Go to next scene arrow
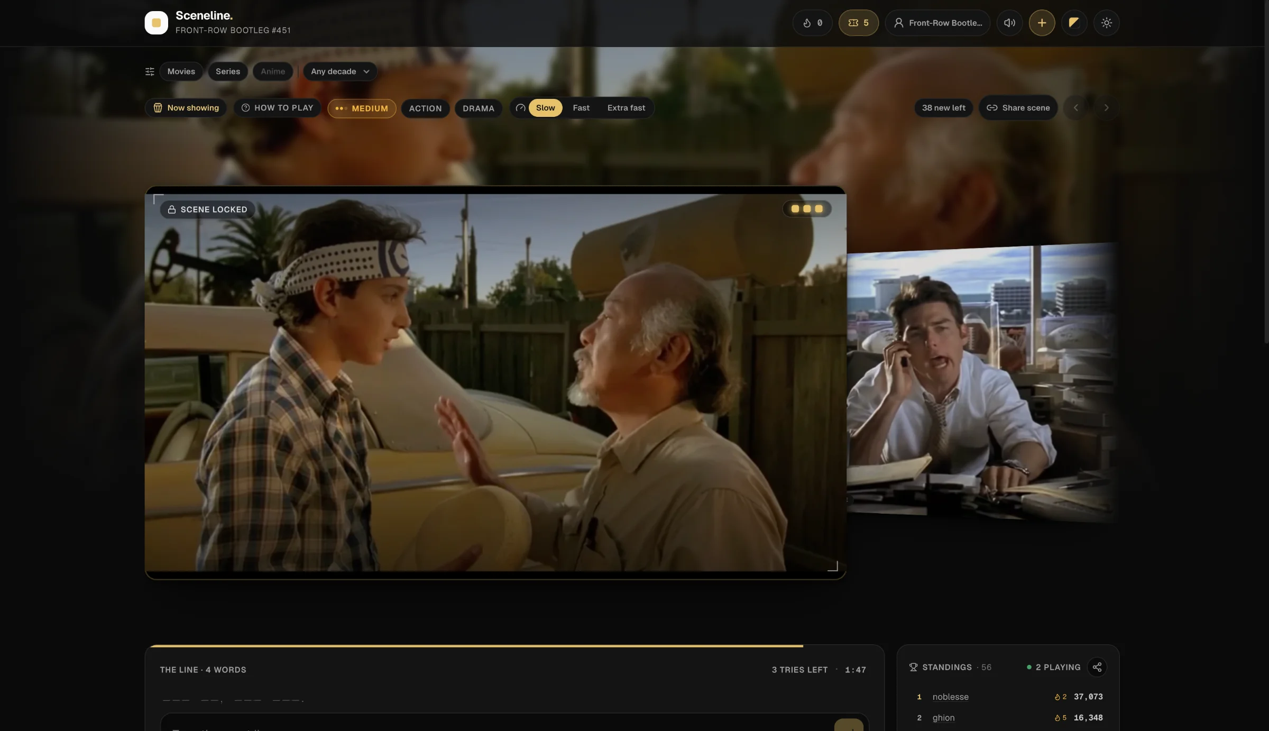This screenshot has height=731, width=1269. [1106, 108]
